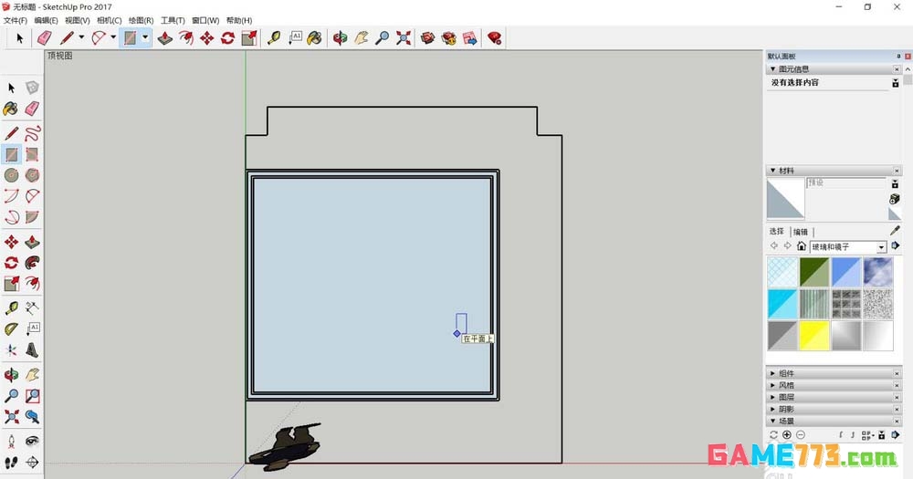Select the Eraser tool in the top toolbar
The width and height of the screenshot is (913, 479).
pyautogui.click(x=44, y=38)
